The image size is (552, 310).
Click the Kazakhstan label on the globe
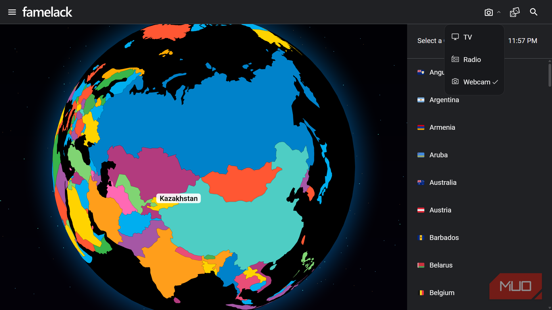[x=179, y=198]
